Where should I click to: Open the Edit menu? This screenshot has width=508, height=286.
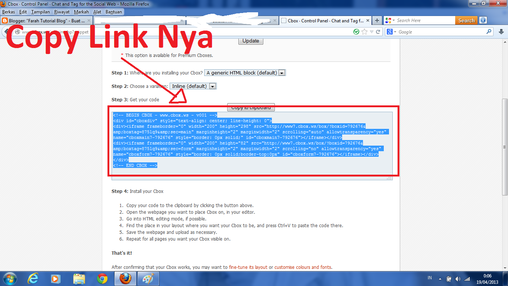23,12
